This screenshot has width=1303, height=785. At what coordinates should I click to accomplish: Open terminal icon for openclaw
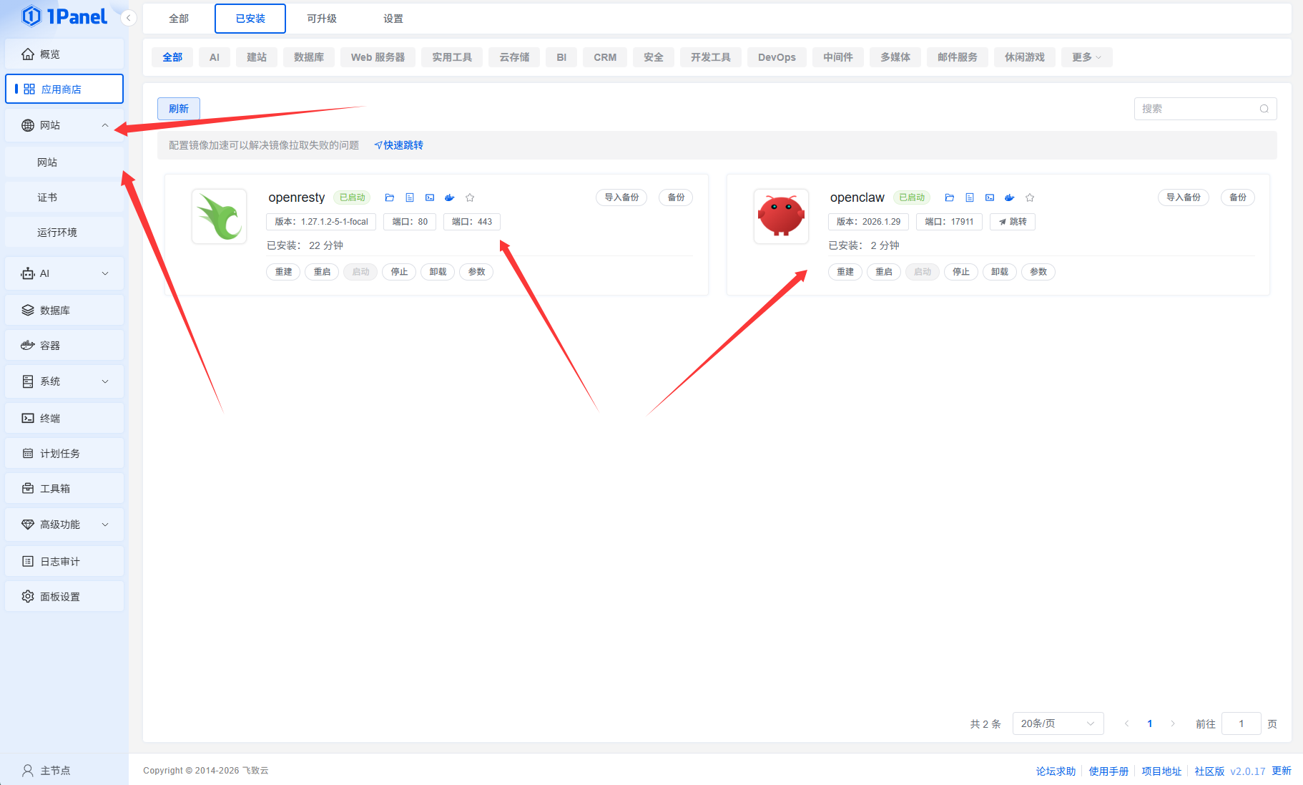[990, 198]
